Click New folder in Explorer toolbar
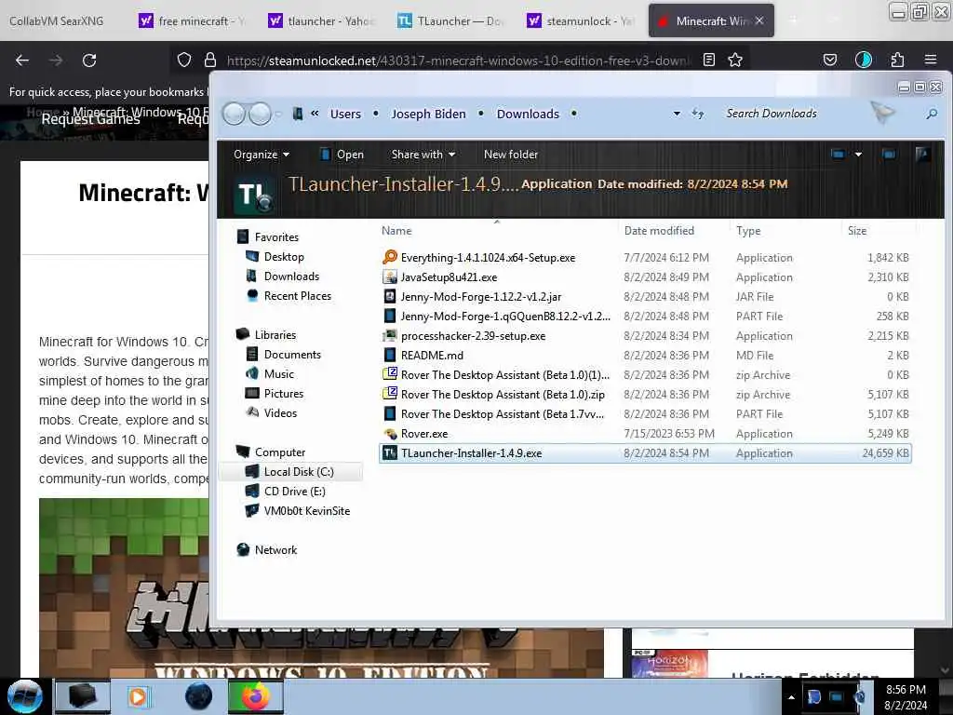Viewport: 953px width, 715px height. (x=511, y=155)
